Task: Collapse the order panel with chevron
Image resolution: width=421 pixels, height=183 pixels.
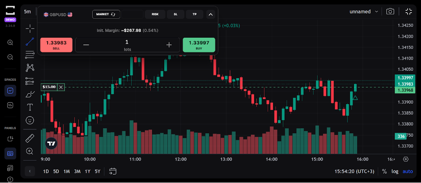Action: coord(210,14)
